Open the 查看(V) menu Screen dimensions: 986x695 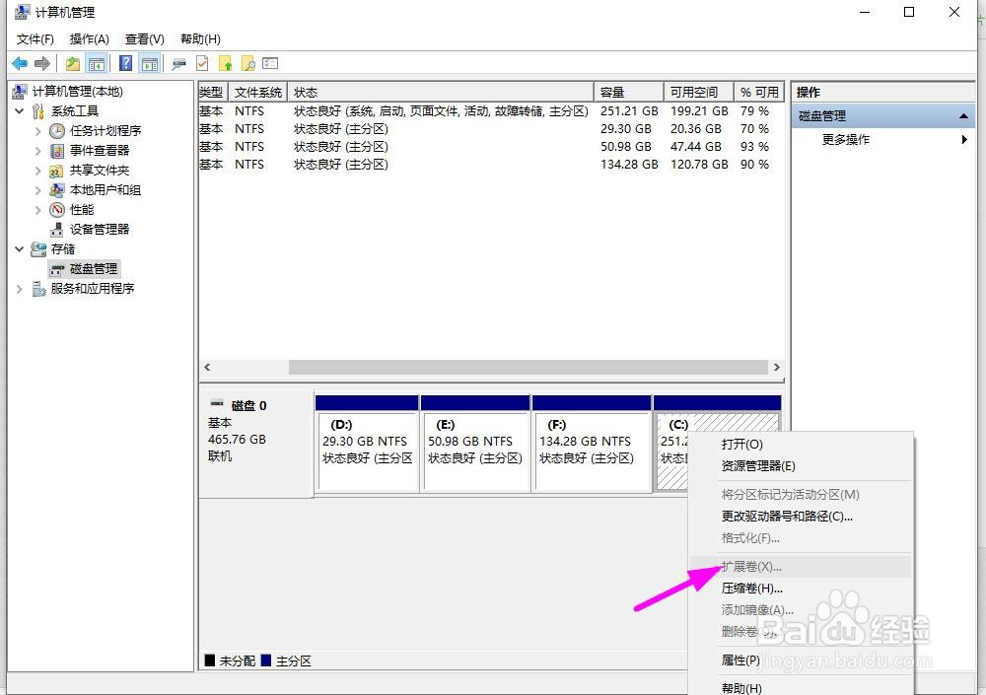point(142,38)
